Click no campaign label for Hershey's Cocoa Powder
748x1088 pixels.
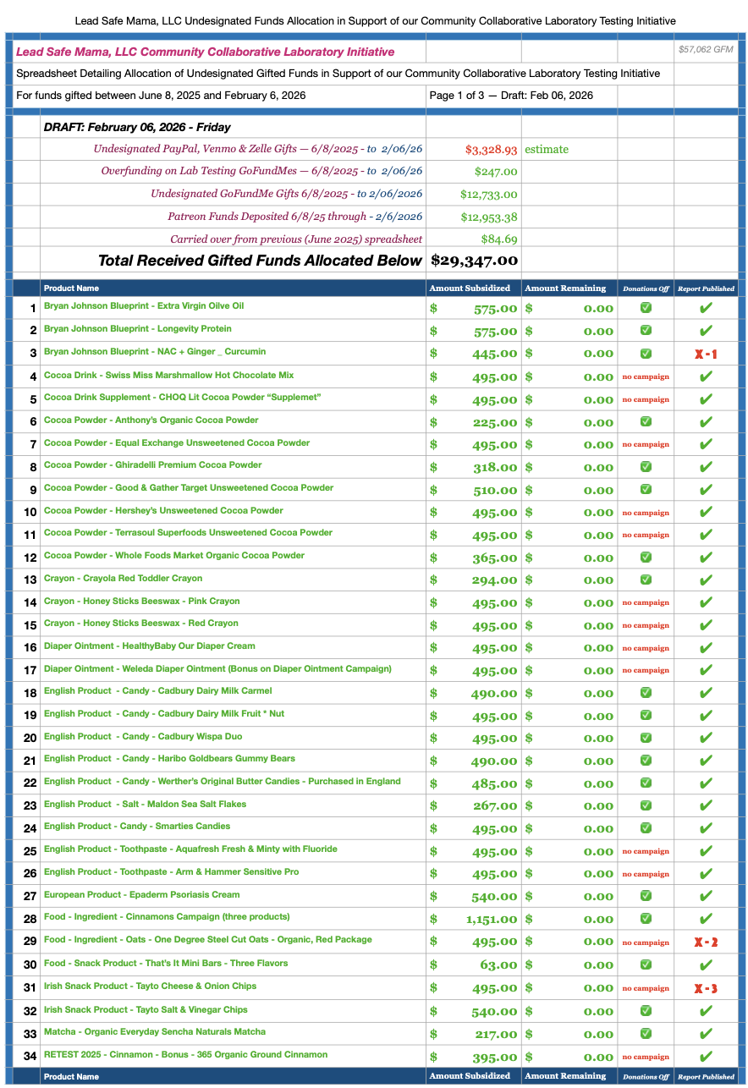pyautogui.click(x=646, y=513)
